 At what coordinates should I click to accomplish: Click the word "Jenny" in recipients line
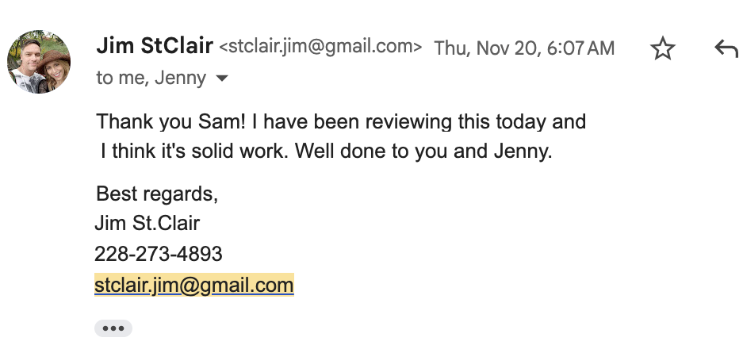pyautogui.click(x=182, y=78)
